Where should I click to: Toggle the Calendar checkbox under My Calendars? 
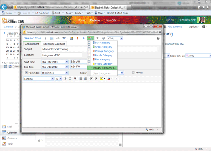[x=6, y=67]
